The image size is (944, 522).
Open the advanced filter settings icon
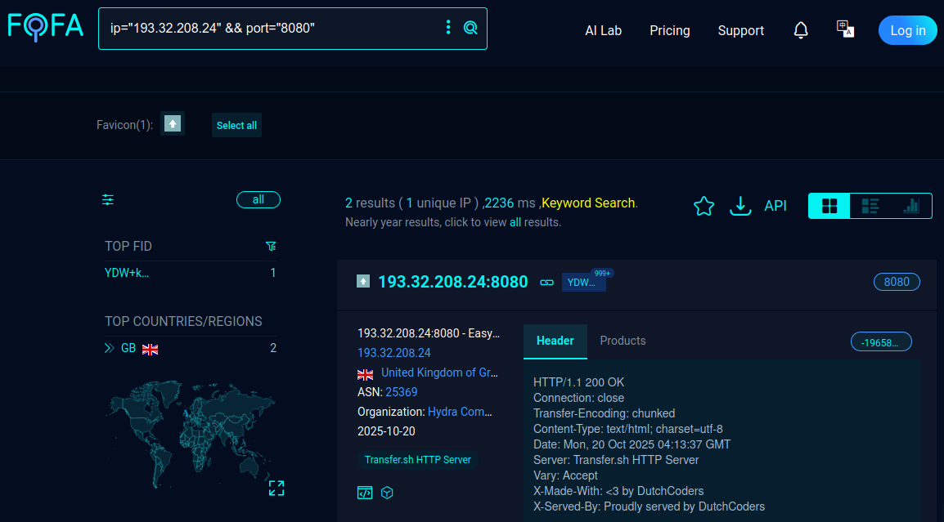[x=107, y=199]
